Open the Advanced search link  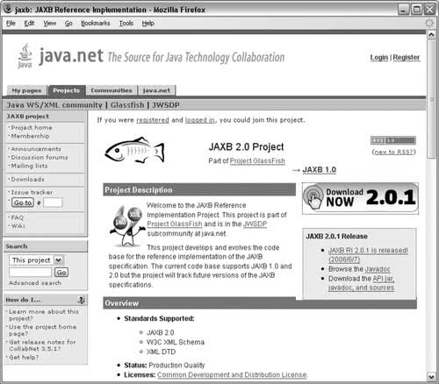(35, 283)
